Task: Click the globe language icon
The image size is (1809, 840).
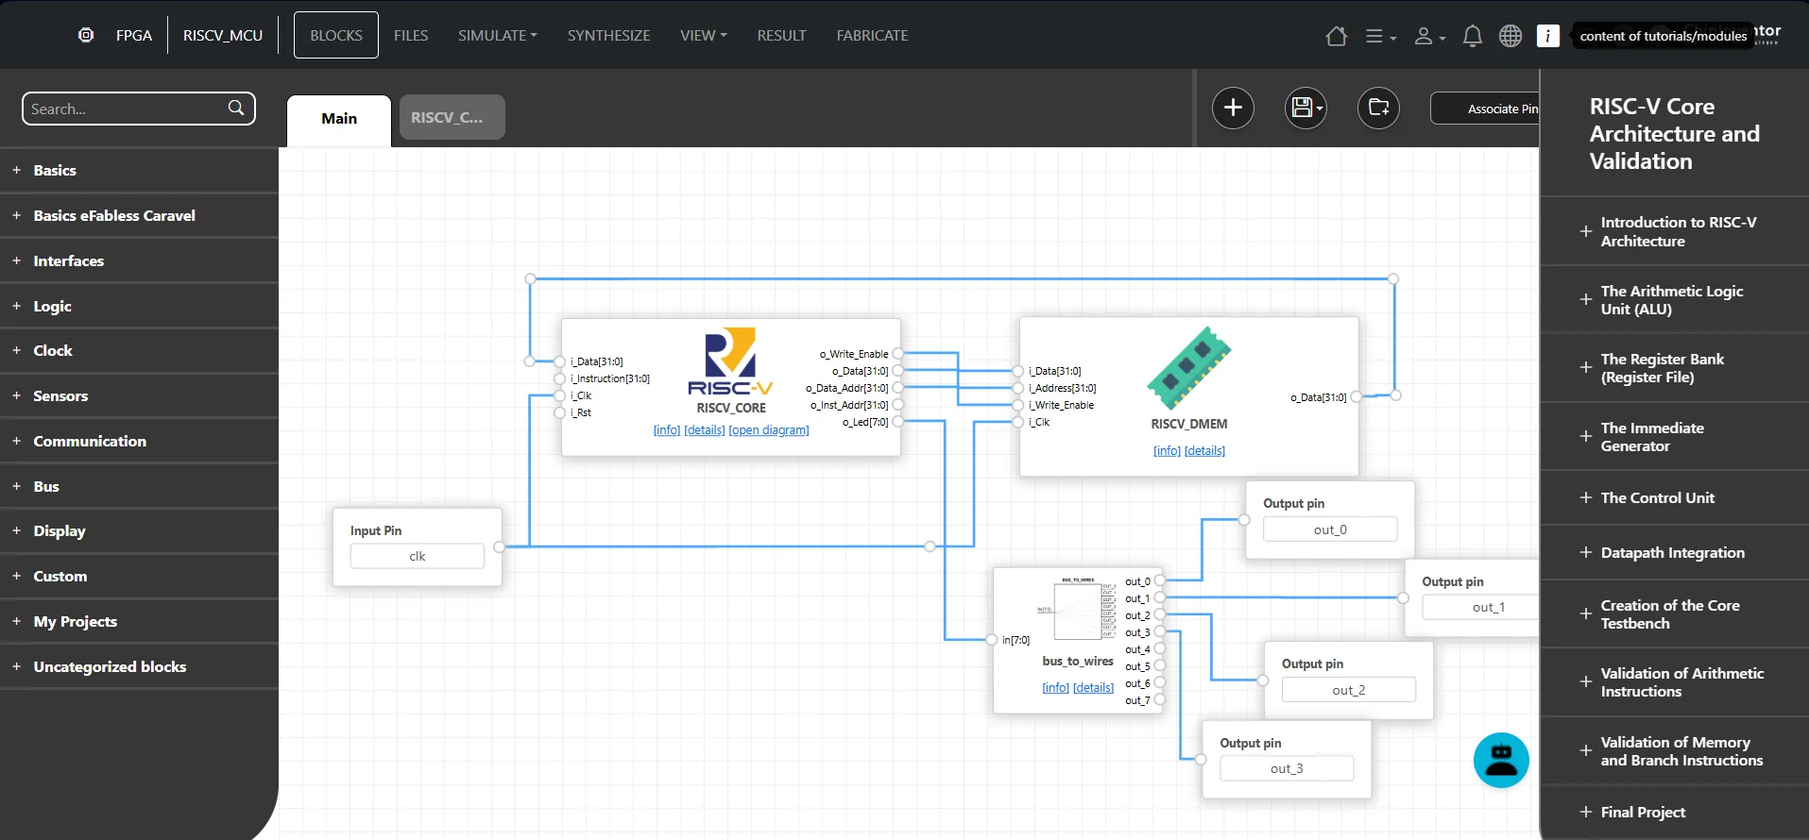Action: pyautogui.click(x=1510, y=36)
